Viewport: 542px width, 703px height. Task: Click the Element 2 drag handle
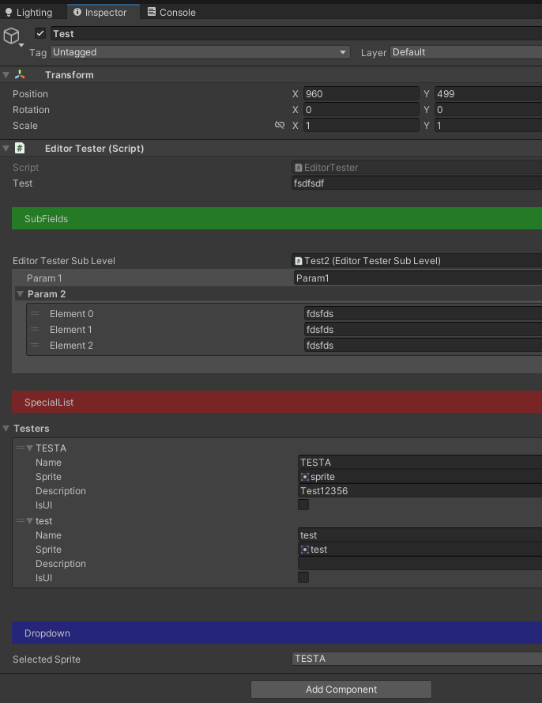click(35, 346)
